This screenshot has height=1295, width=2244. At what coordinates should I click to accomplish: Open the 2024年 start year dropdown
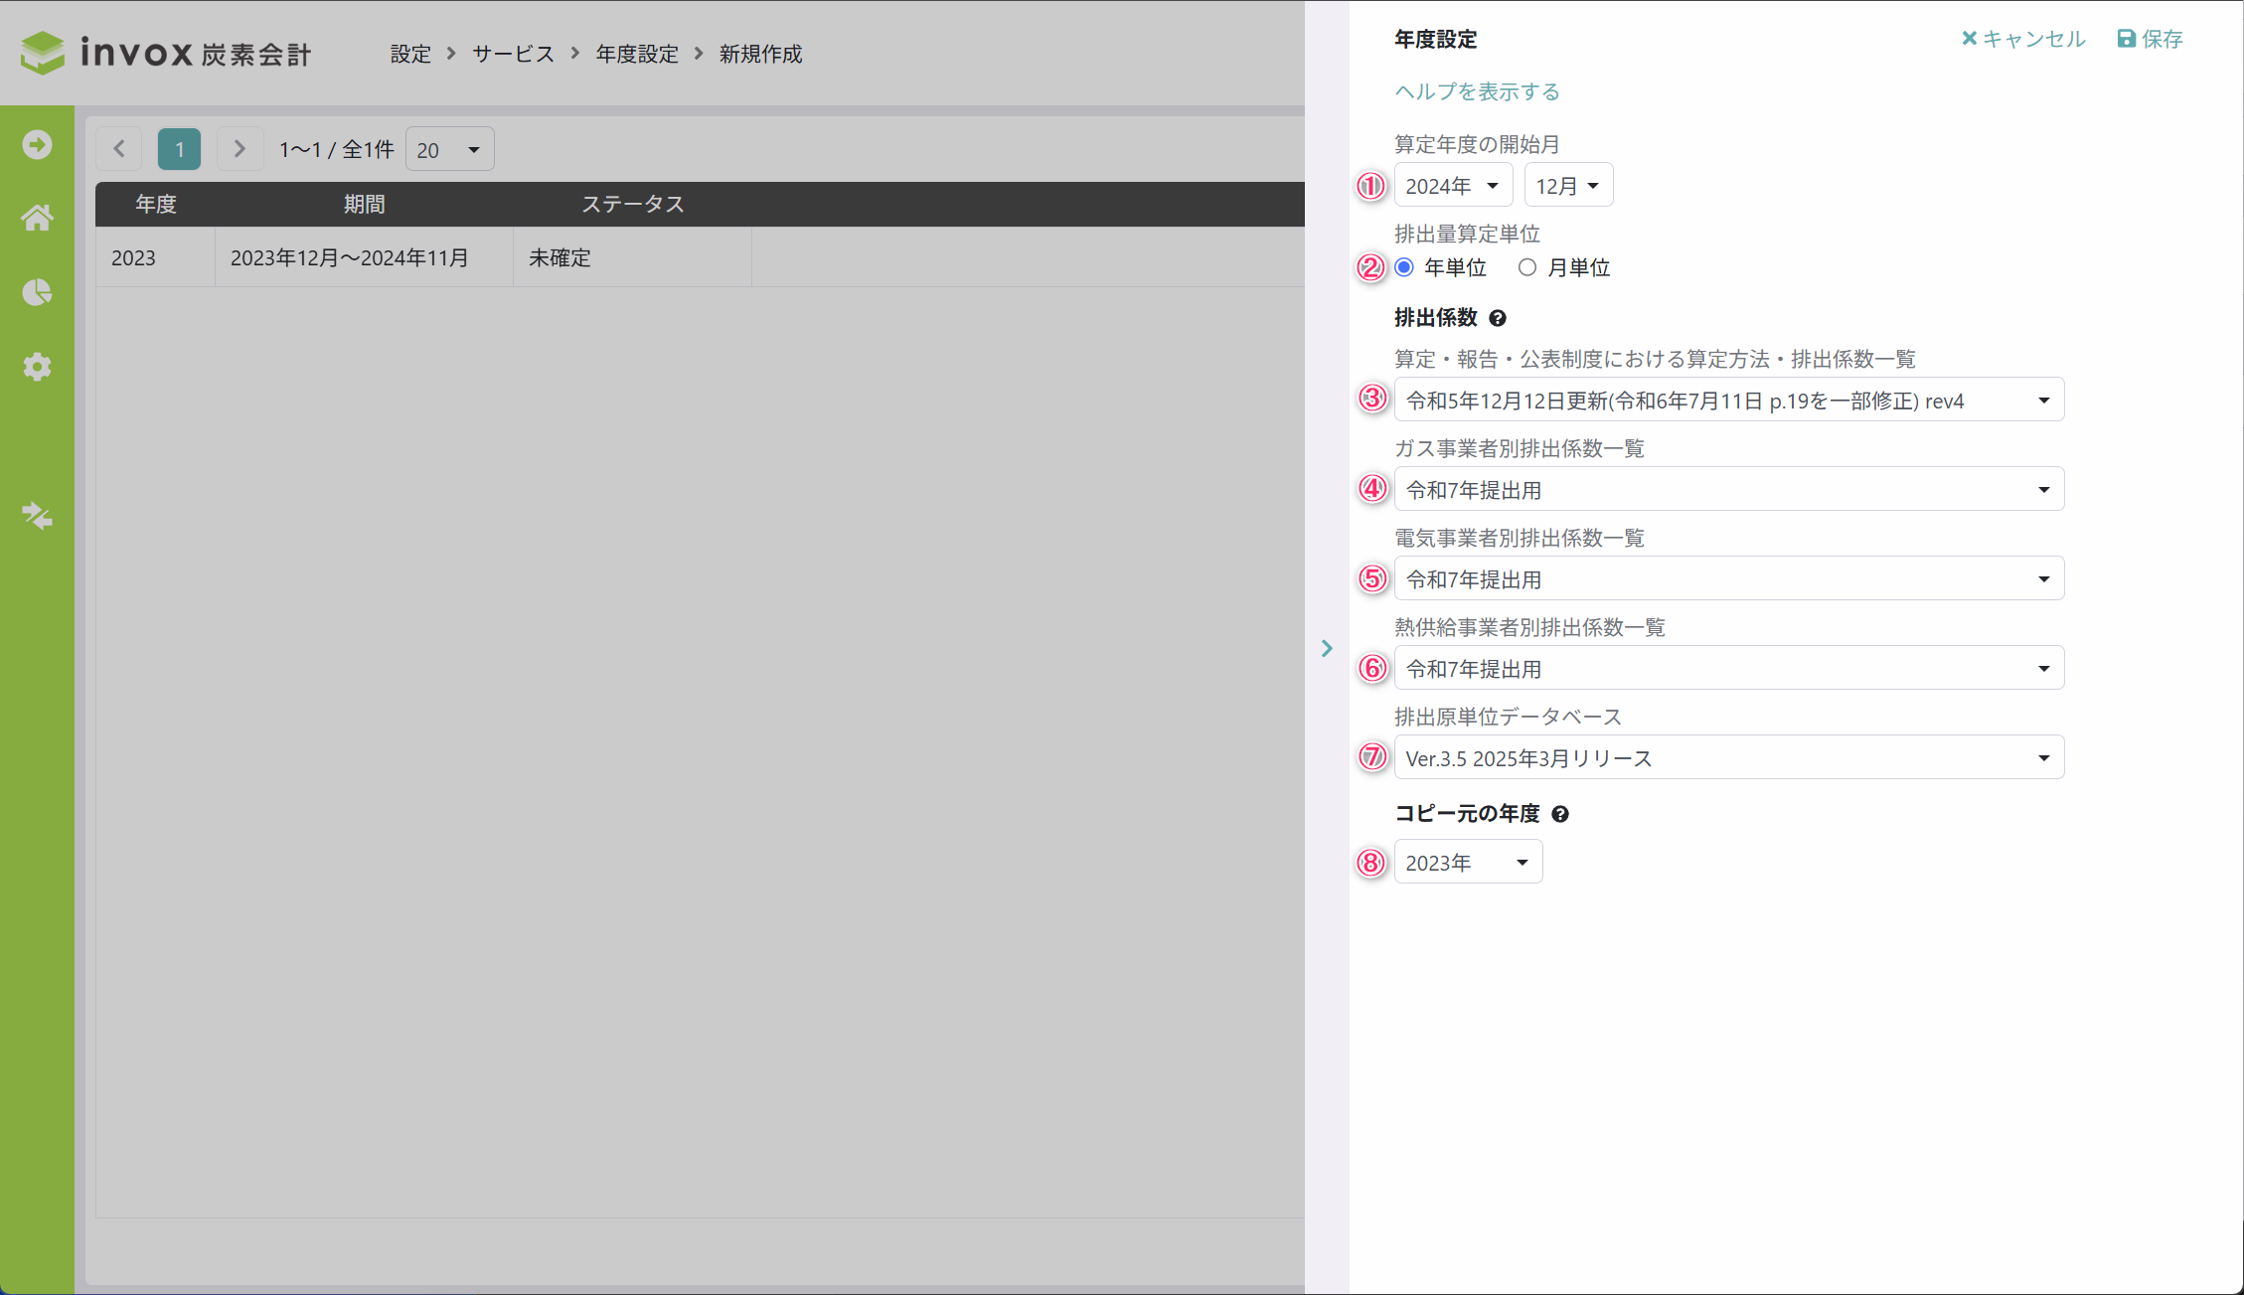coord(1453,186)
